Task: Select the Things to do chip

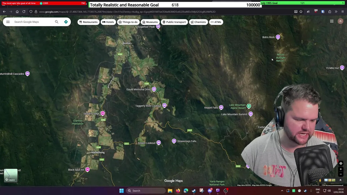Action: (x=128, y=22)
